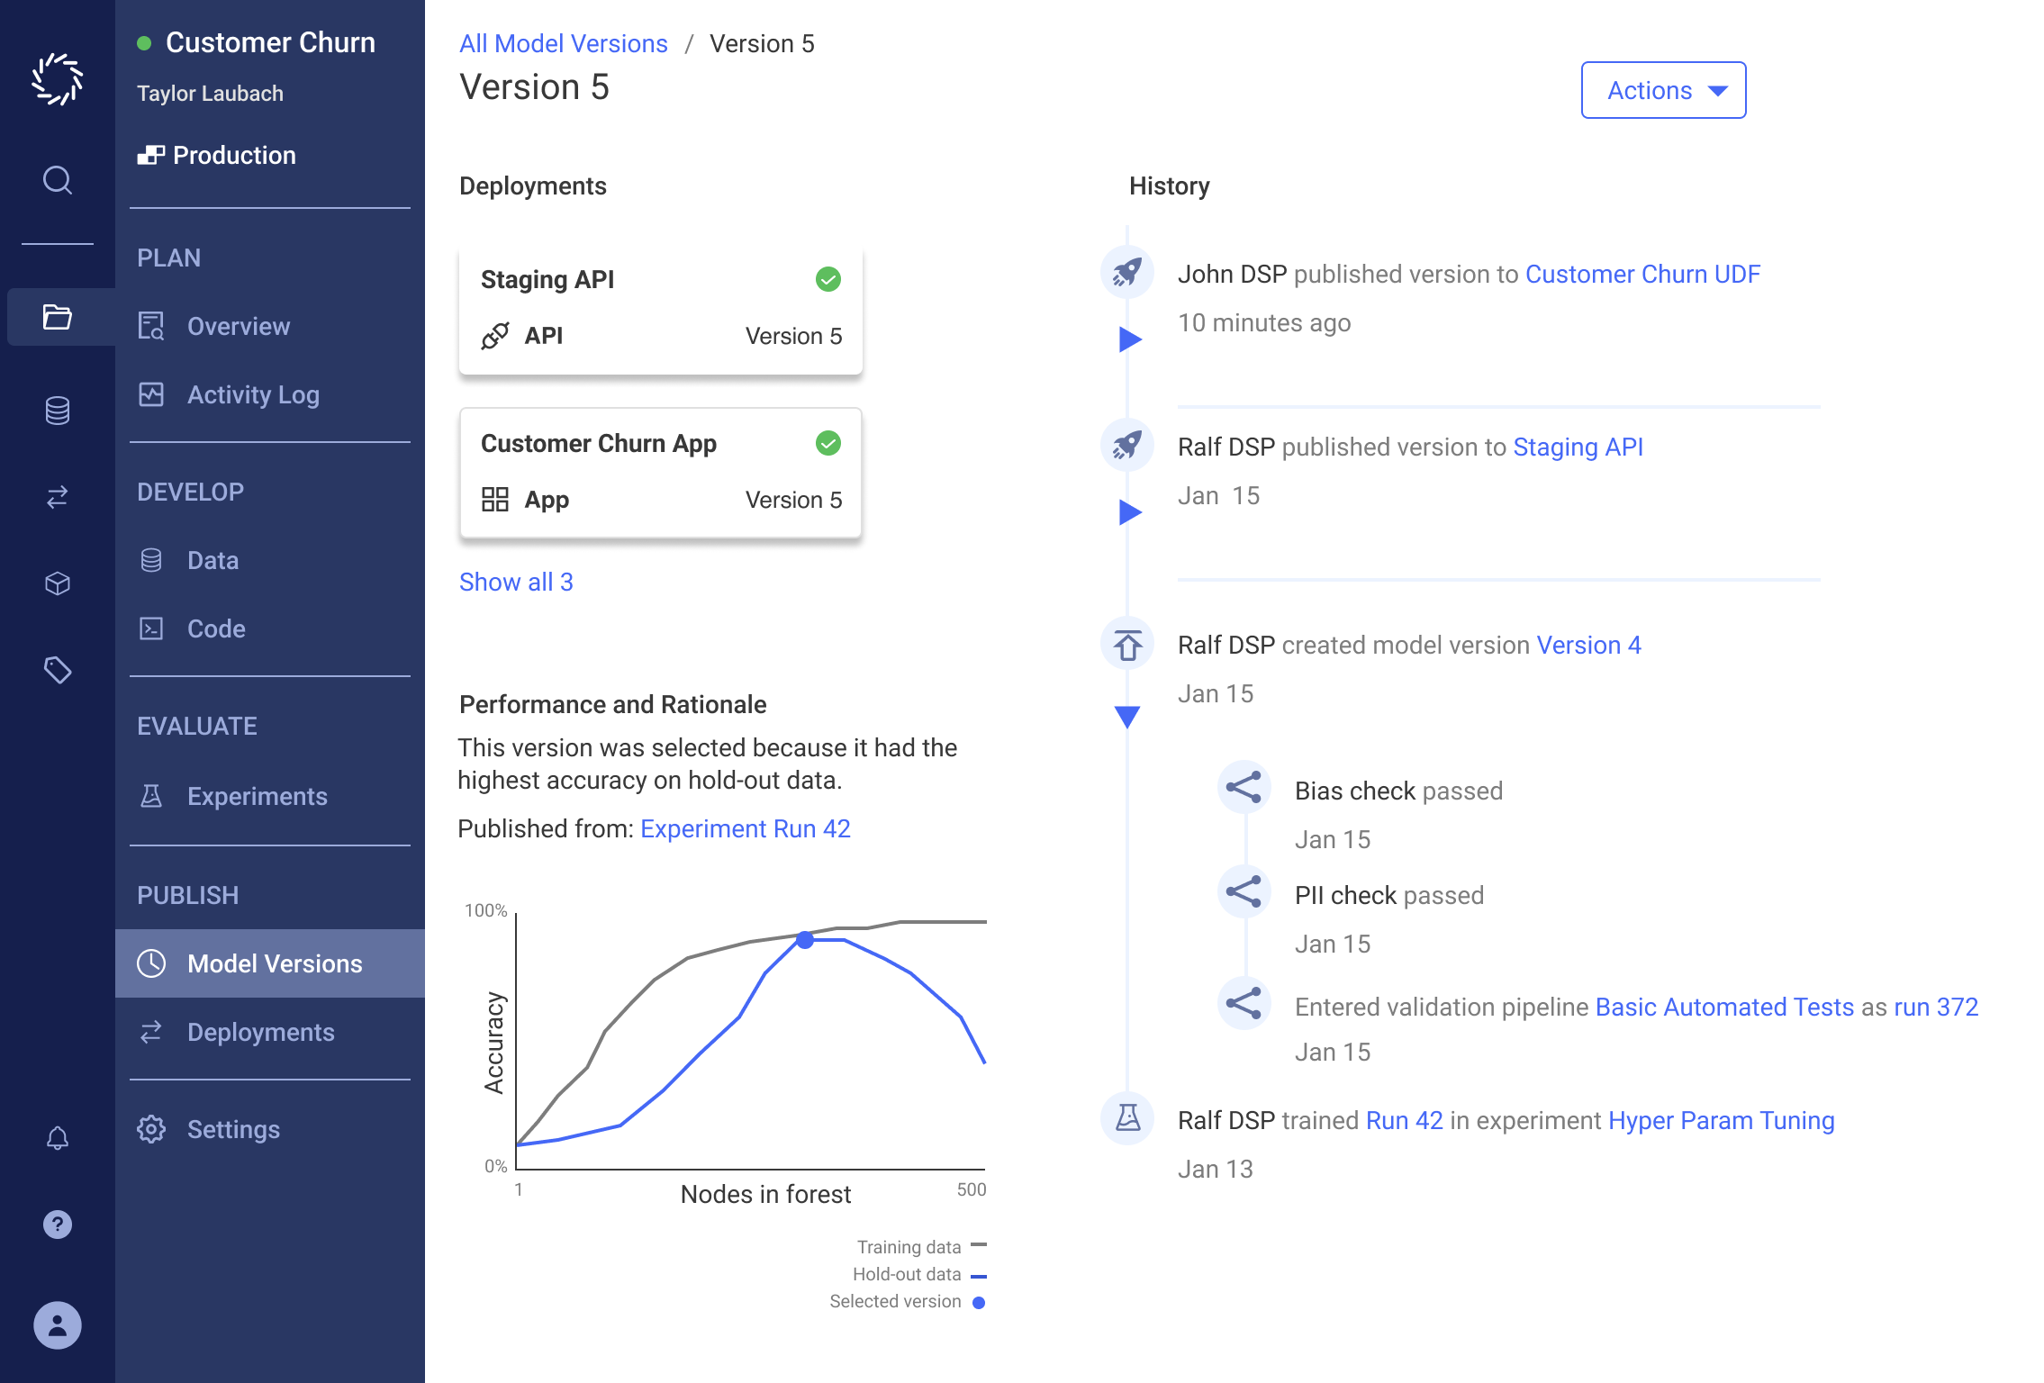Click Customer Churn App green status check

pyautogui.click(x=828, y=443)
